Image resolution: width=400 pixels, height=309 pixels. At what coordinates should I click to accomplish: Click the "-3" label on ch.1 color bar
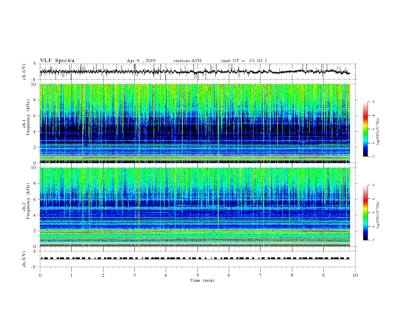point(372,101)
